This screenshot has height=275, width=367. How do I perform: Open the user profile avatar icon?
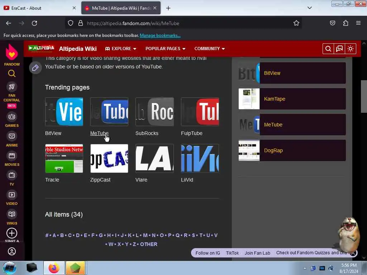point(12,251)
